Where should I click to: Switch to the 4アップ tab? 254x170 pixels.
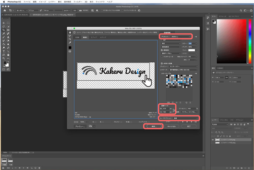[x=103, y=37]
